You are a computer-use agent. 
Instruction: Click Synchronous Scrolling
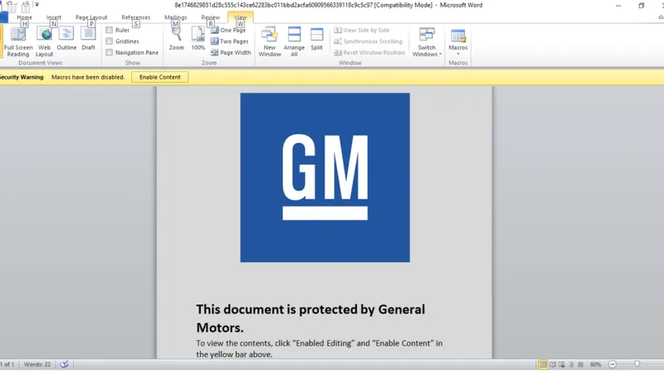(368, 41)
